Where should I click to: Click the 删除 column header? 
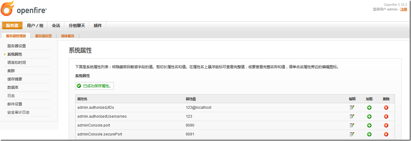tap(386, 99)
